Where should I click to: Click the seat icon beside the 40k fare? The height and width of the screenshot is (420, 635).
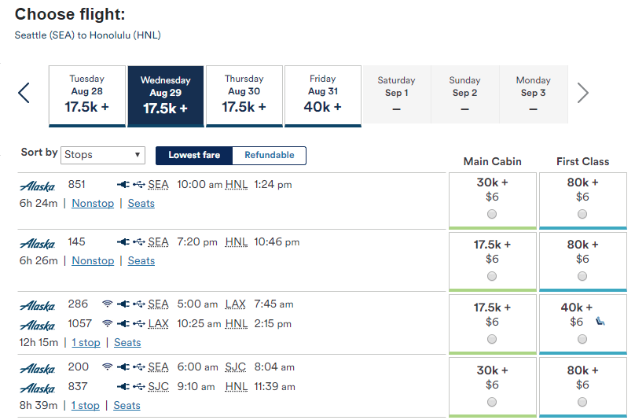pos(600,320)
